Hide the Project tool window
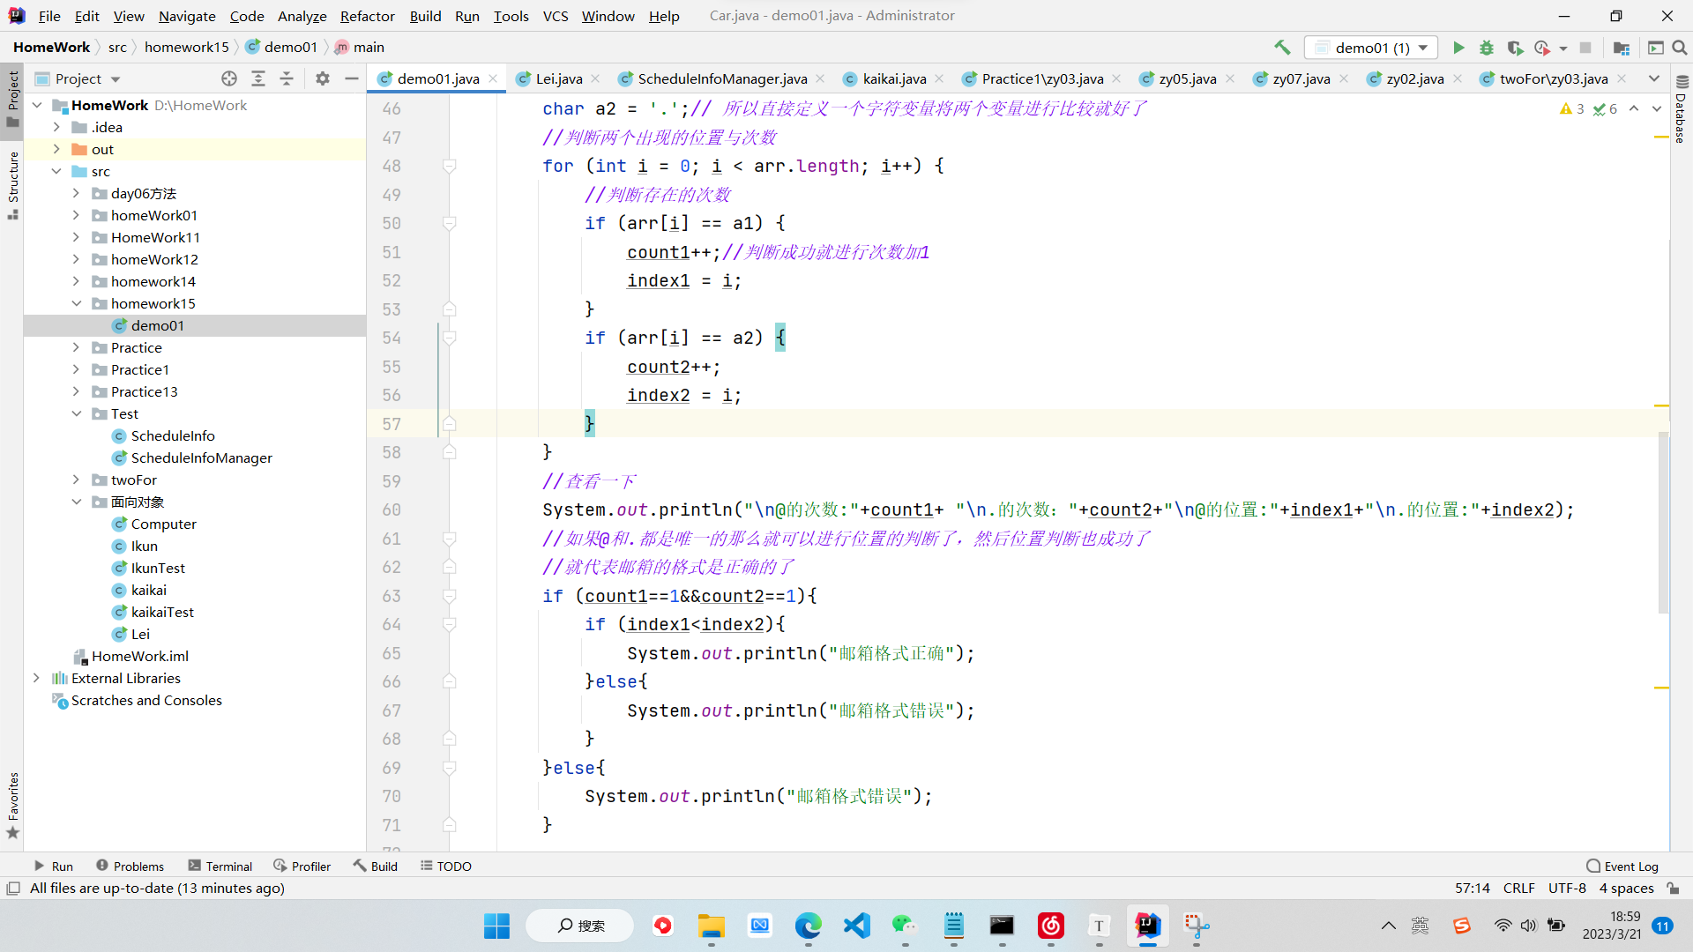The image size is (1693, 952). 351,78
